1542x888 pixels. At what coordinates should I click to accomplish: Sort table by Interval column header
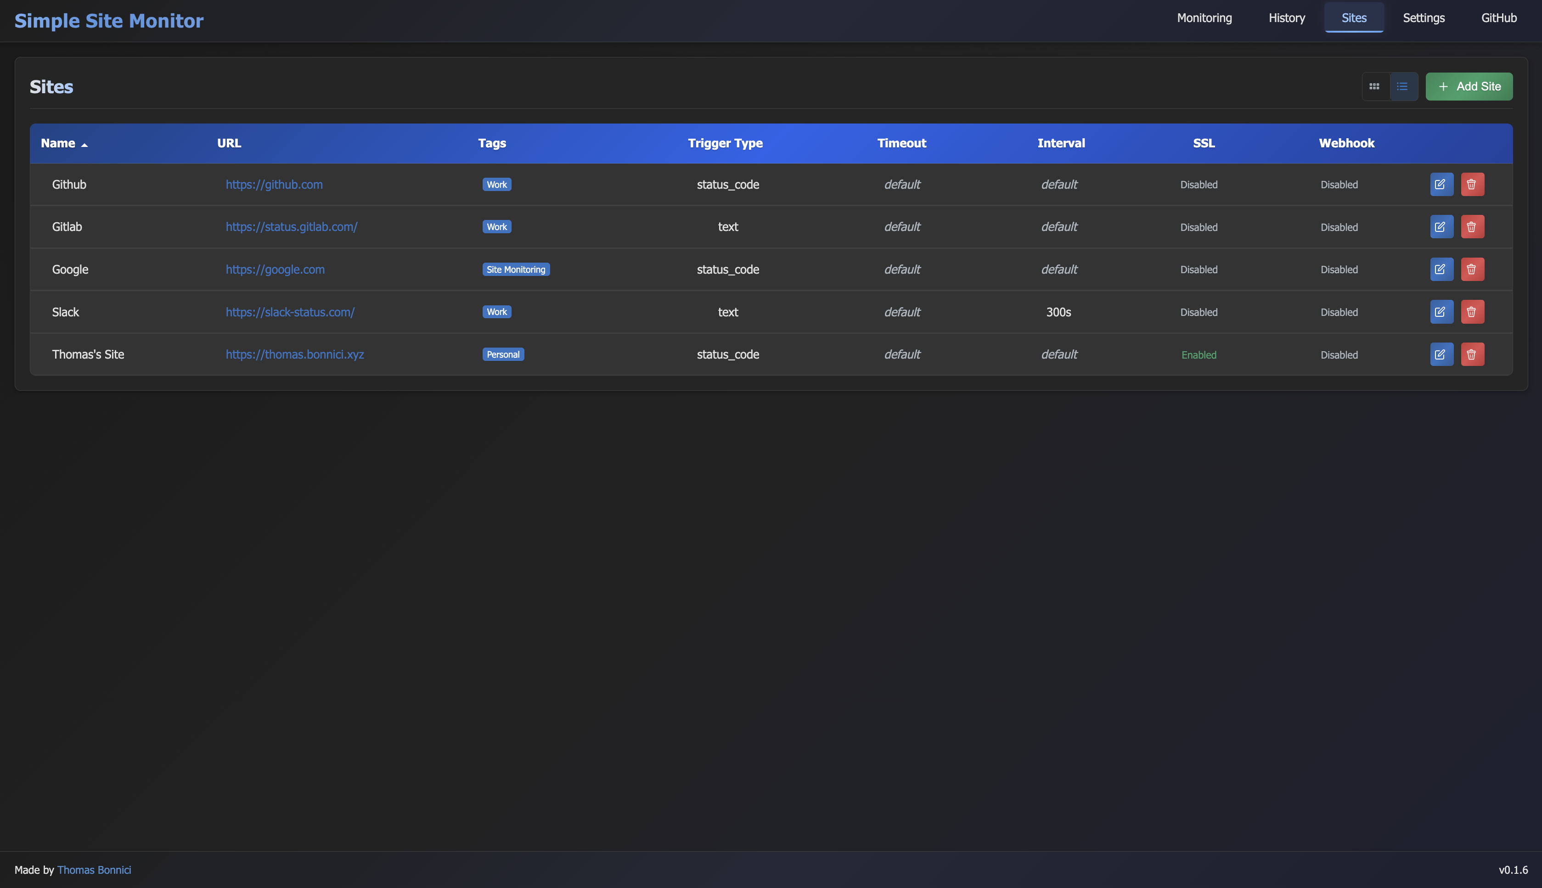click(1061, 143)
